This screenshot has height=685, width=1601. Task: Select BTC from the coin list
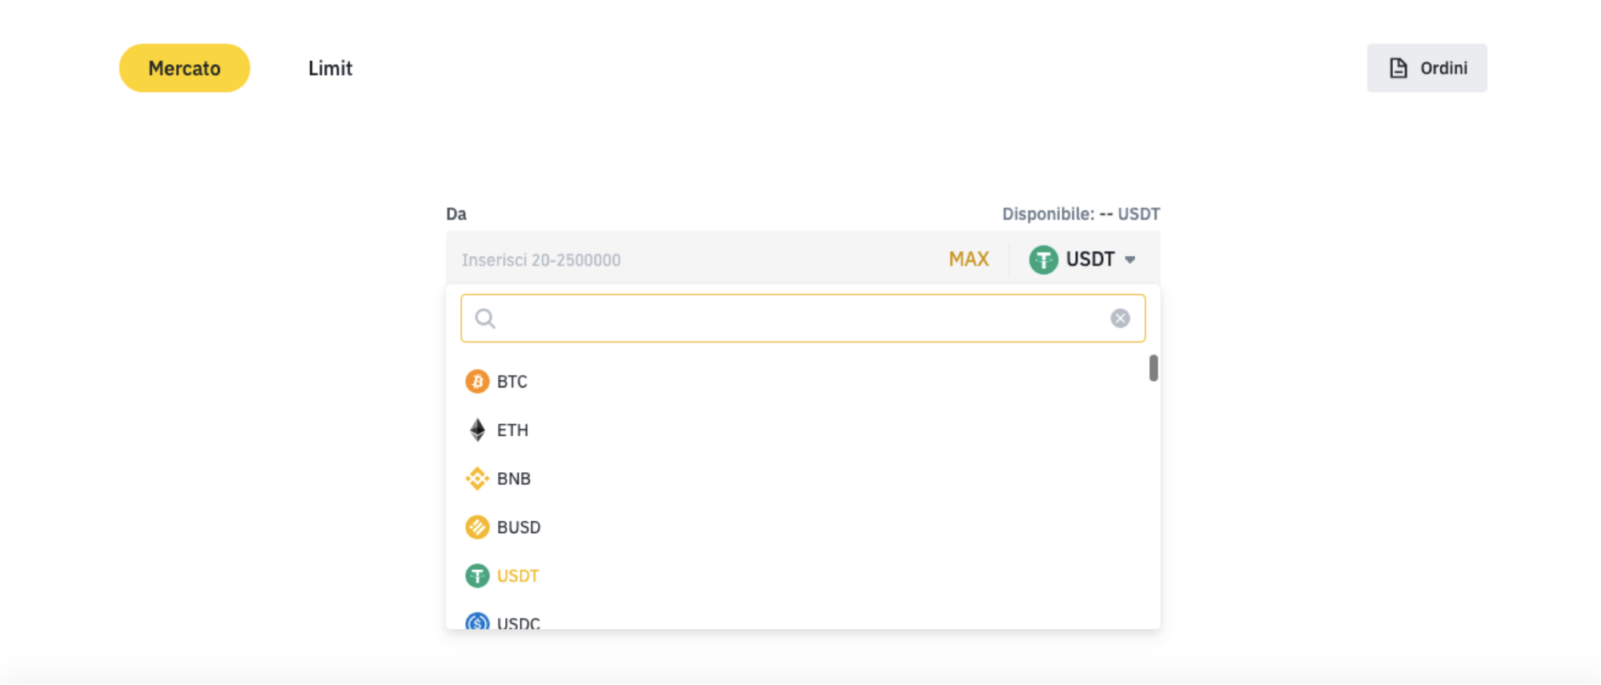coord(512,382)
